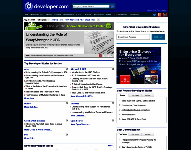Open the Open Source nav menu
This screenshot has width=191, height=150.
point(68,14)
